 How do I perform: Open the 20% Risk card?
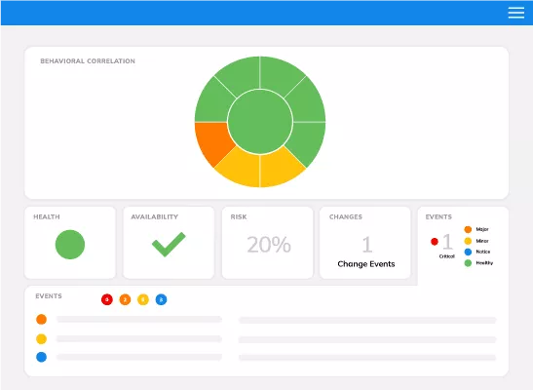268,243
